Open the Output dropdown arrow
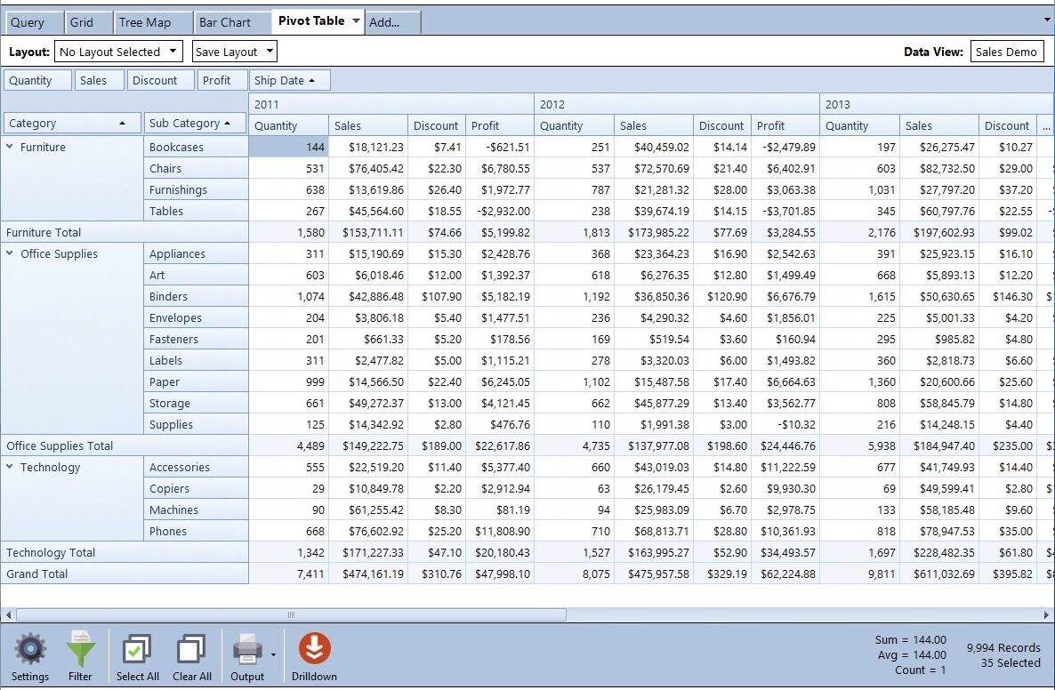This screenshot has width=1055, height=690. pyautogui.click(x=273, y=654)
